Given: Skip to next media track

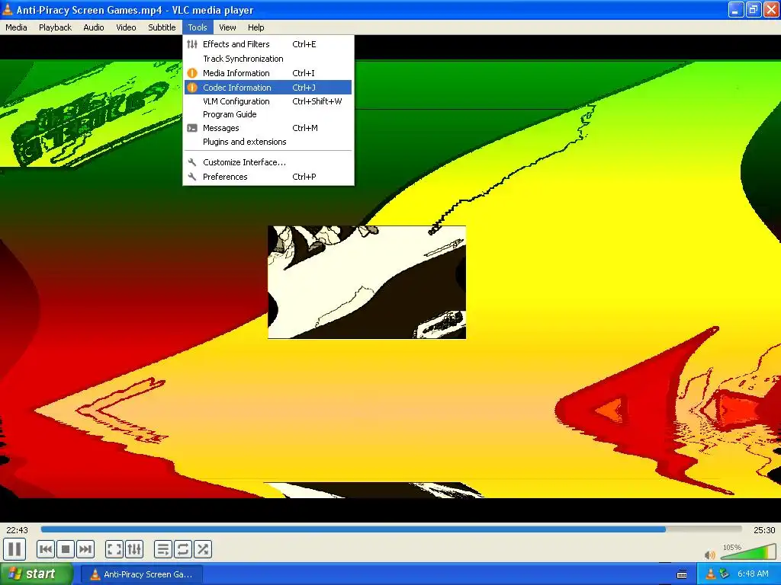Looking at the screenshot, I should [x=85, y=550].
